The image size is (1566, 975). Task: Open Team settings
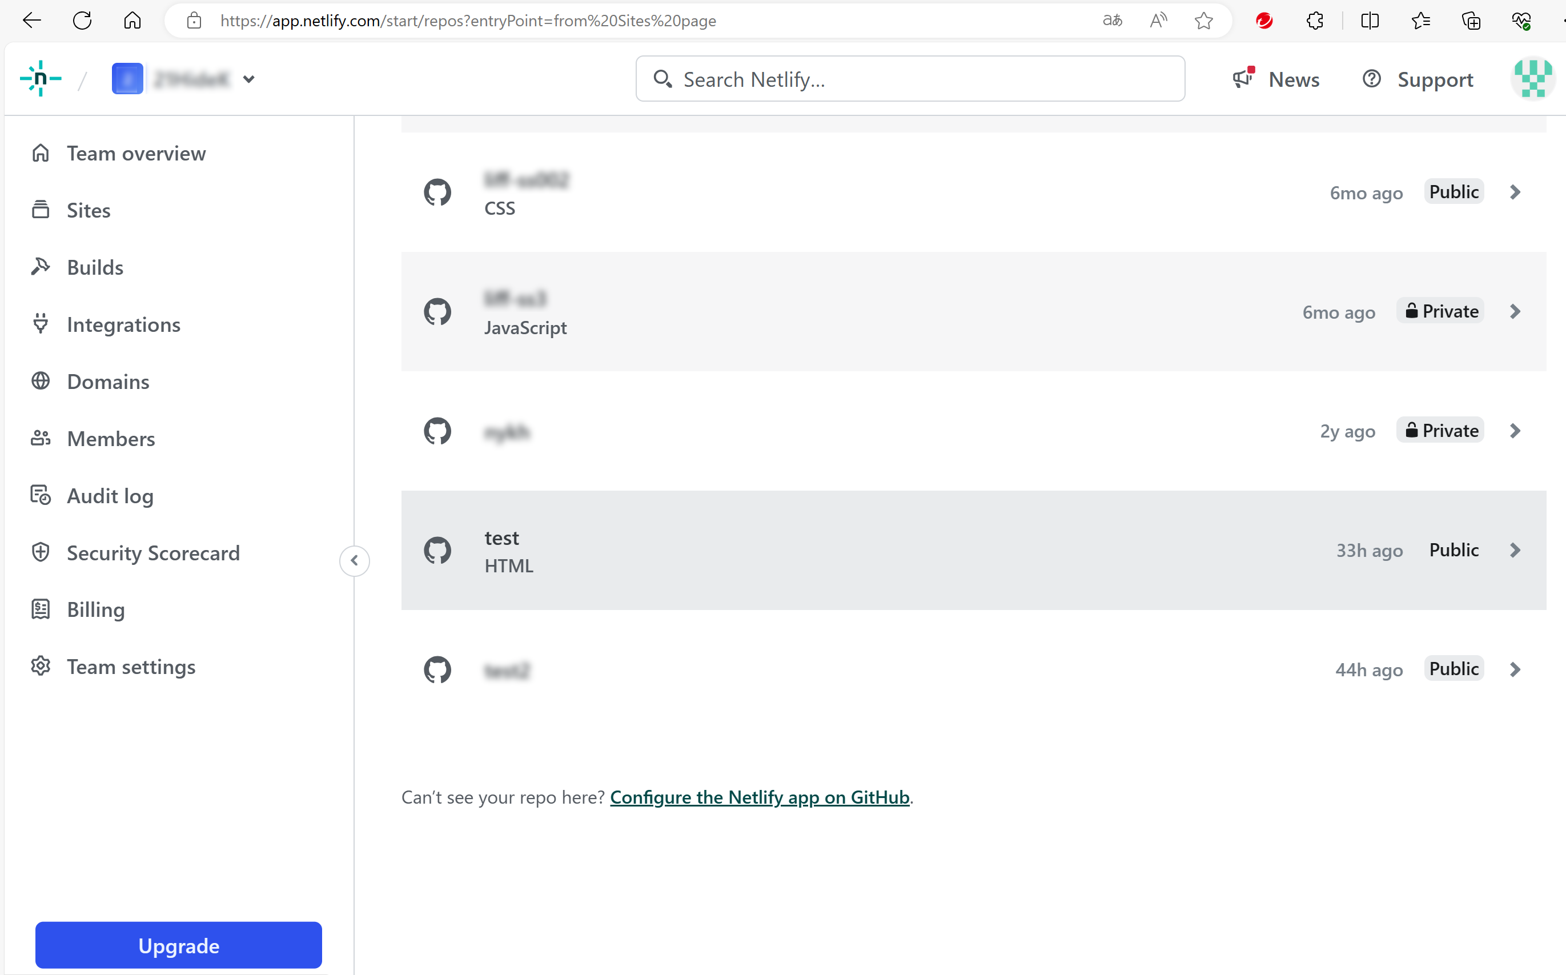pyautogui.click(x=131, y=666)
